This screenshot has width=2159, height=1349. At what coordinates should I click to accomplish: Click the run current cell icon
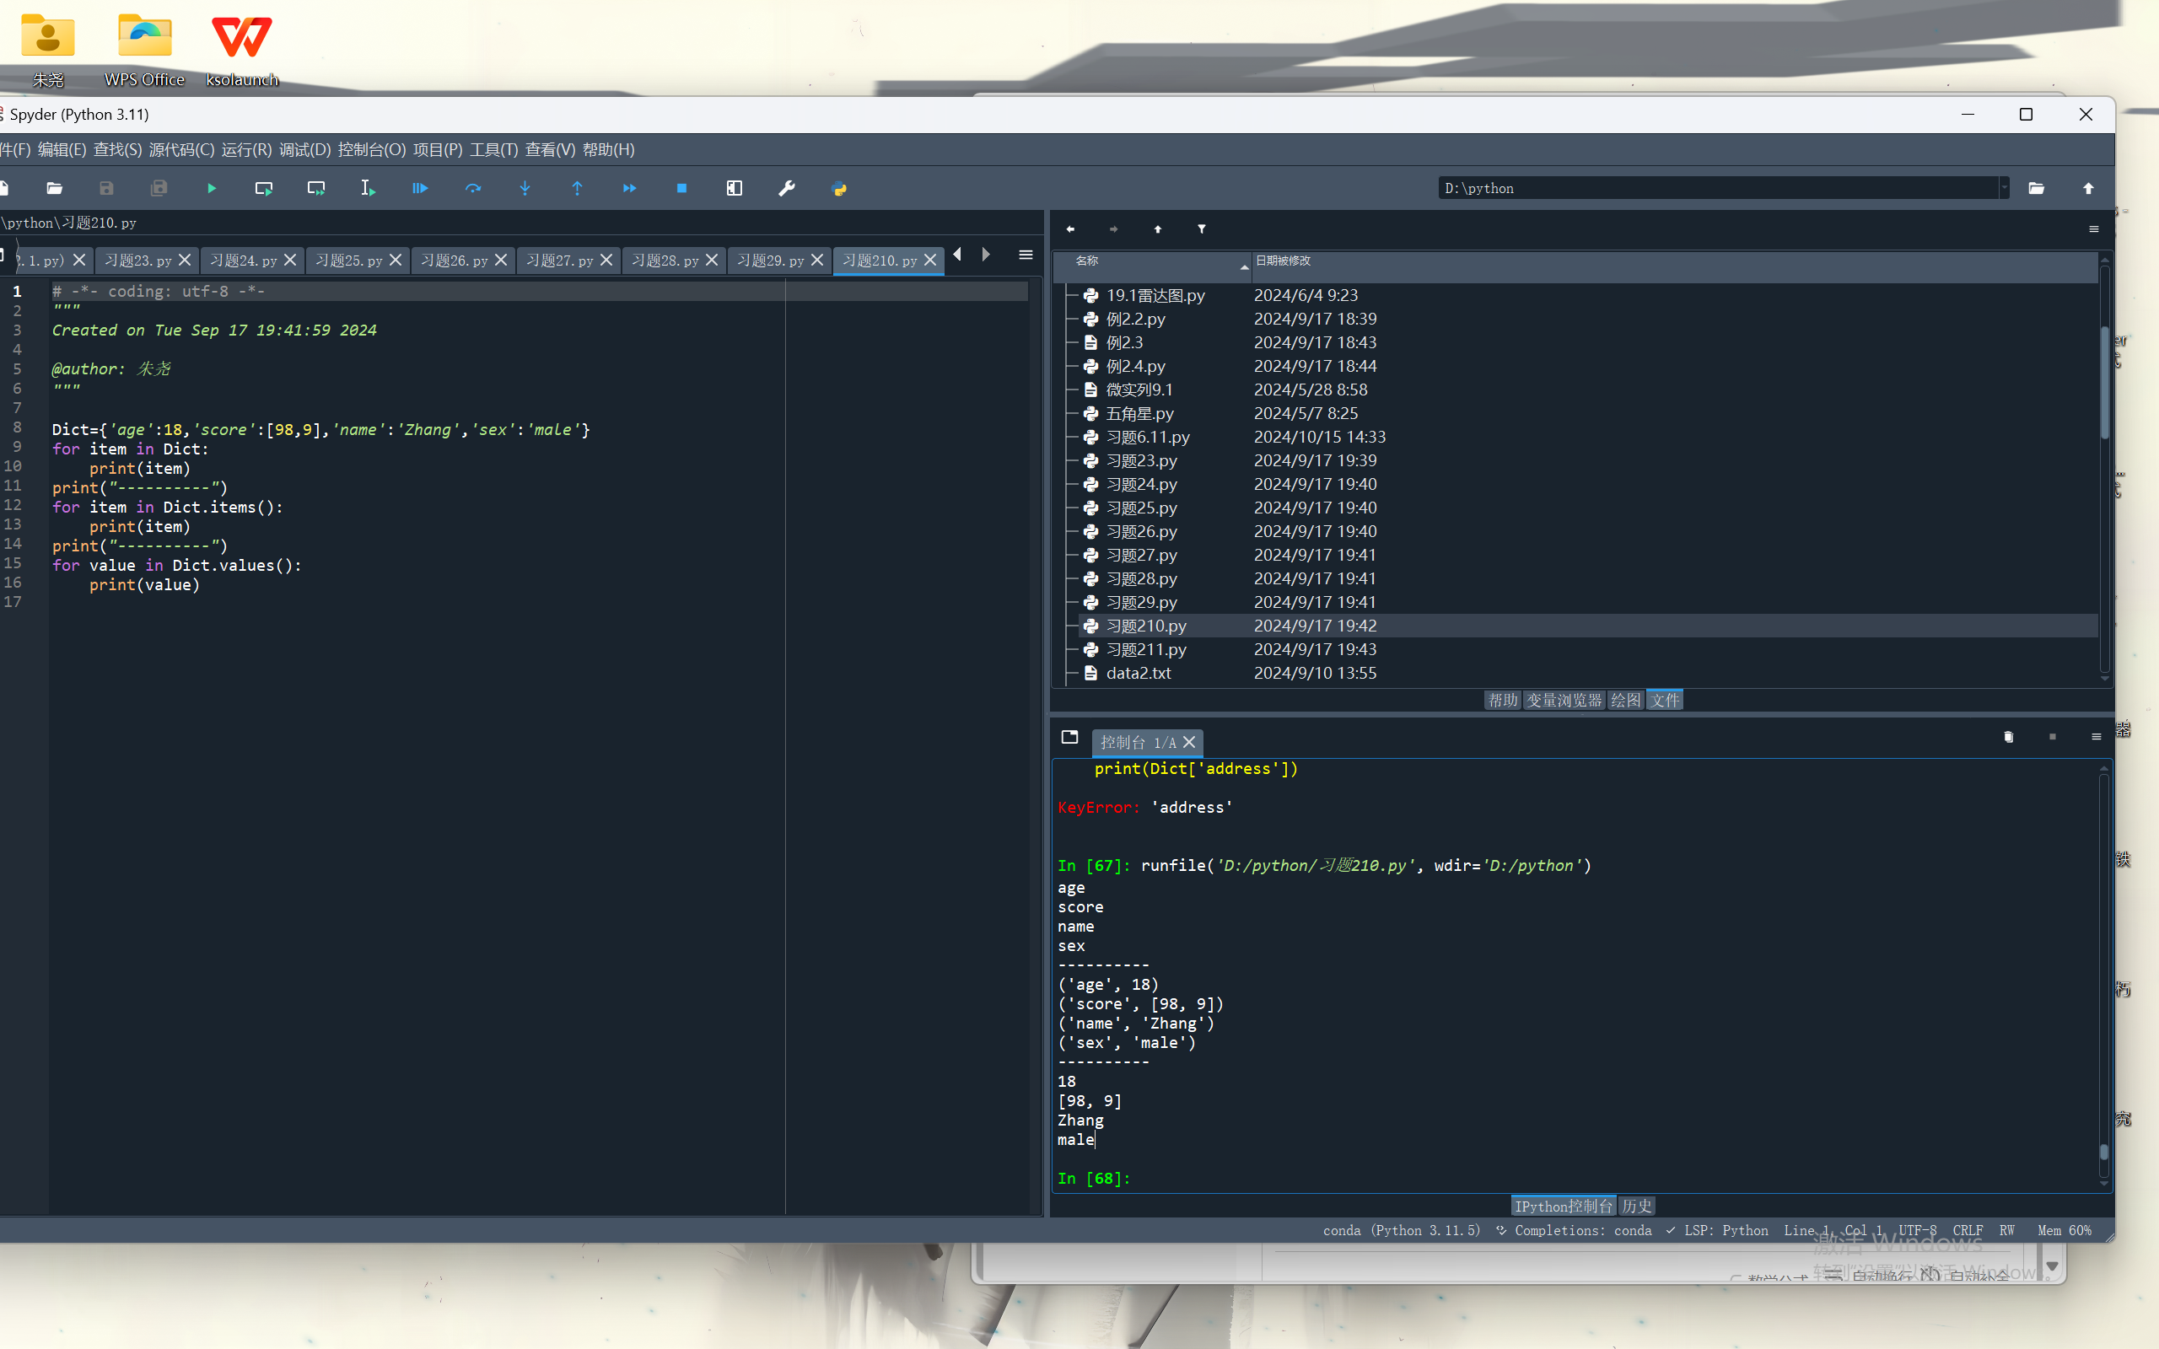point(263,188)
